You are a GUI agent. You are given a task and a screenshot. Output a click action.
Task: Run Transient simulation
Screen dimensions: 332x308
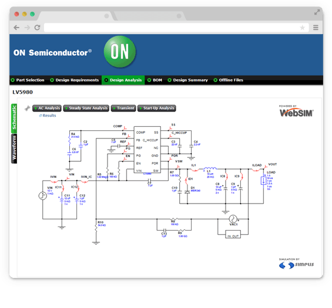click(123, 108)
